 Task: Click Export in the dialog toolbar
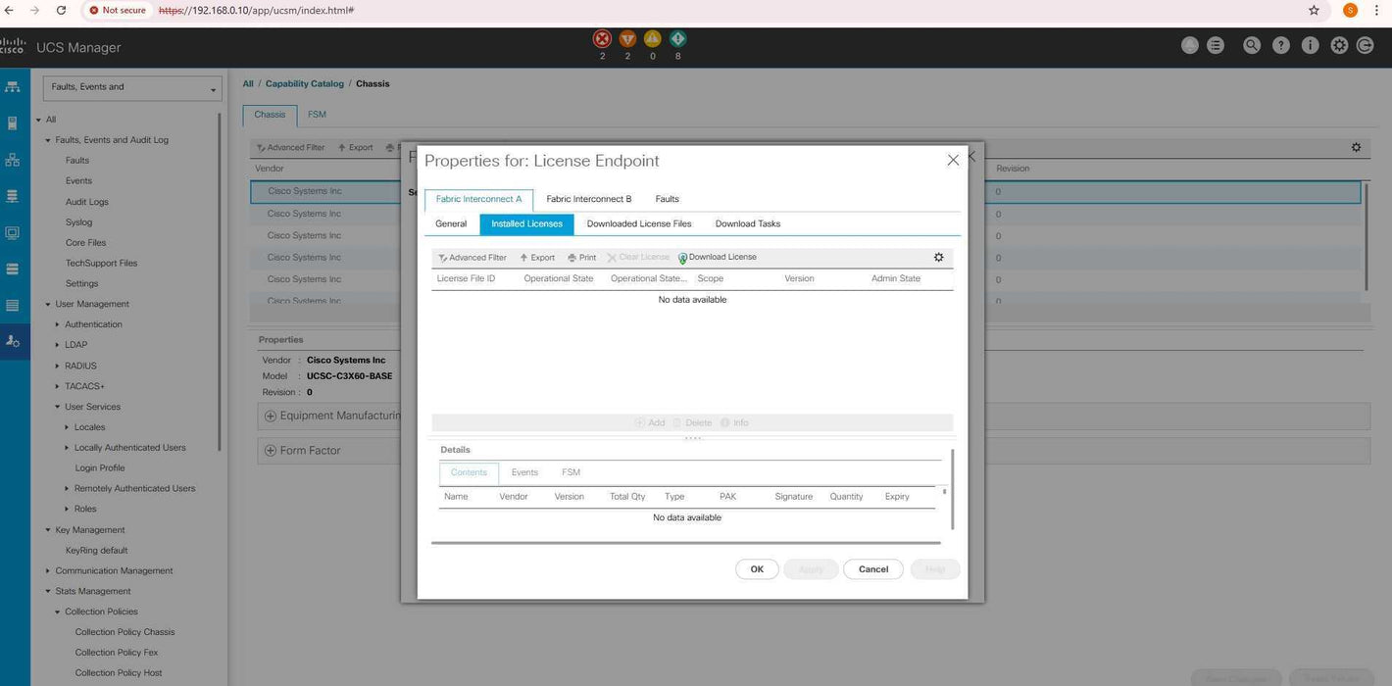click(x=537, y=258)
